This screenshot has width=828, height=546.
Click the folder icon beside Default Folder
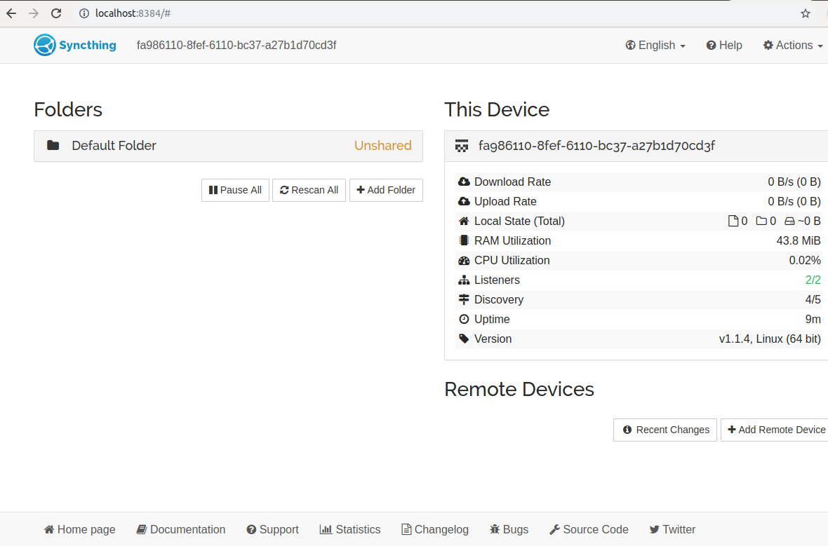[x=53, y=145]
